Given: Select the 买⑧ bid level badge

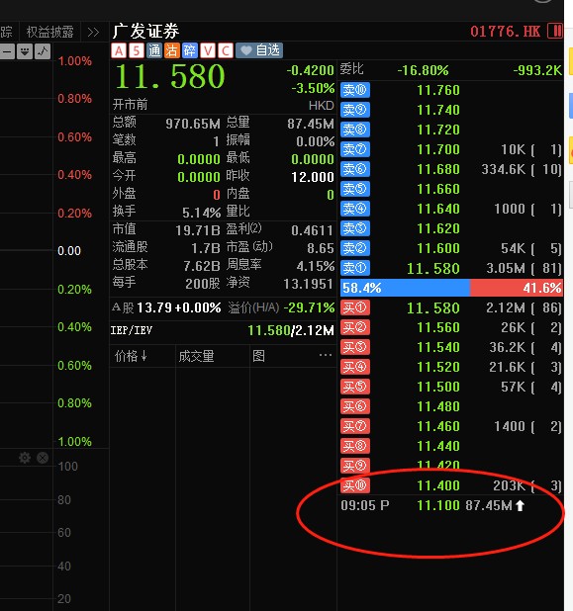Looking at the screenshot, I should (355, 446).
